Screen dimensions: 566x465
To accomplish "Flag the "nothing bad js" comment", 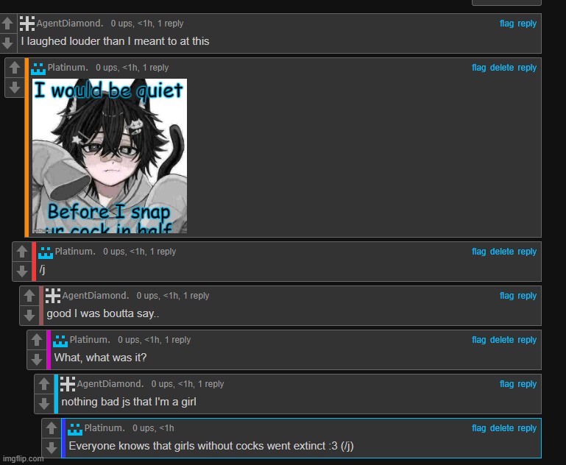I will coord(506,384).
